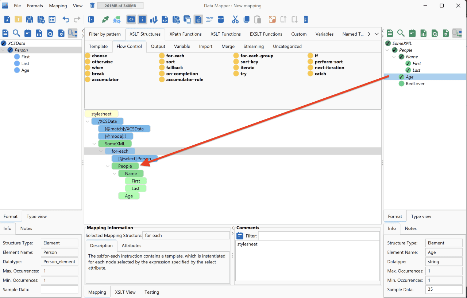Collapse the People node in mapping tree

108,166
